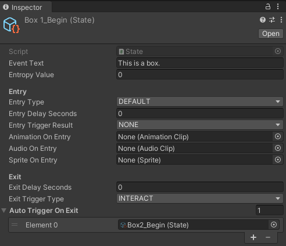This screenshot has height=246, width=286.
Task: Select the Inspector tab
Action: point(26,7)
